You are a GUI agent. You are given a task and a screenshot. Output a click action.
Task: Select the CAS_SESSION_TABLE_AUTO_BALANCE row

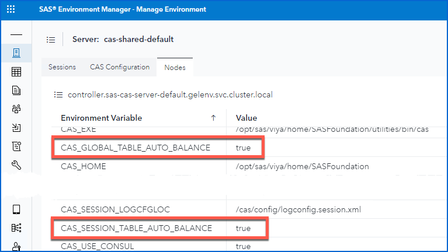[x=136, y=228]
